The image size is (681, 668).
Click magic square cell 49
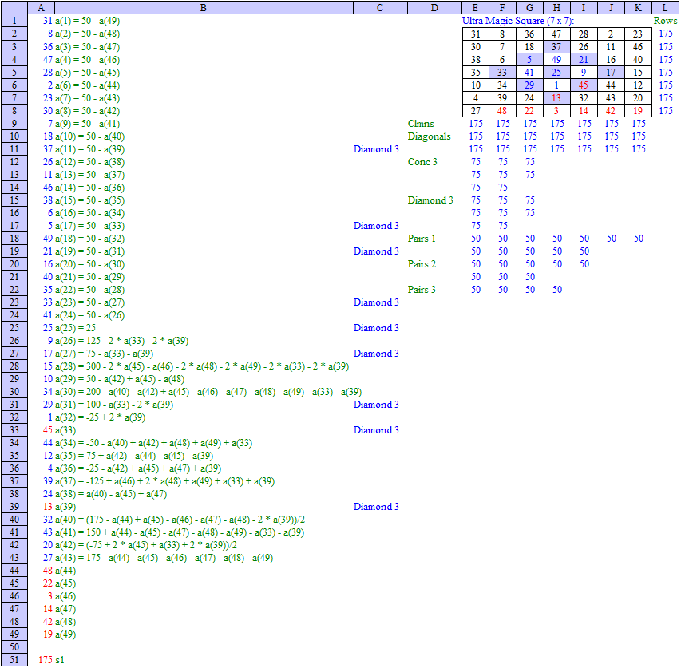point(556,60)
